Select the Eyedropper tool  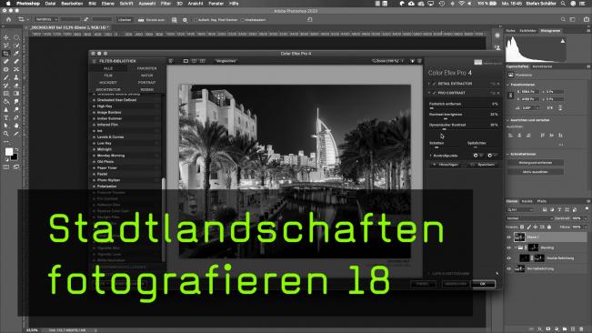[16, 54]
